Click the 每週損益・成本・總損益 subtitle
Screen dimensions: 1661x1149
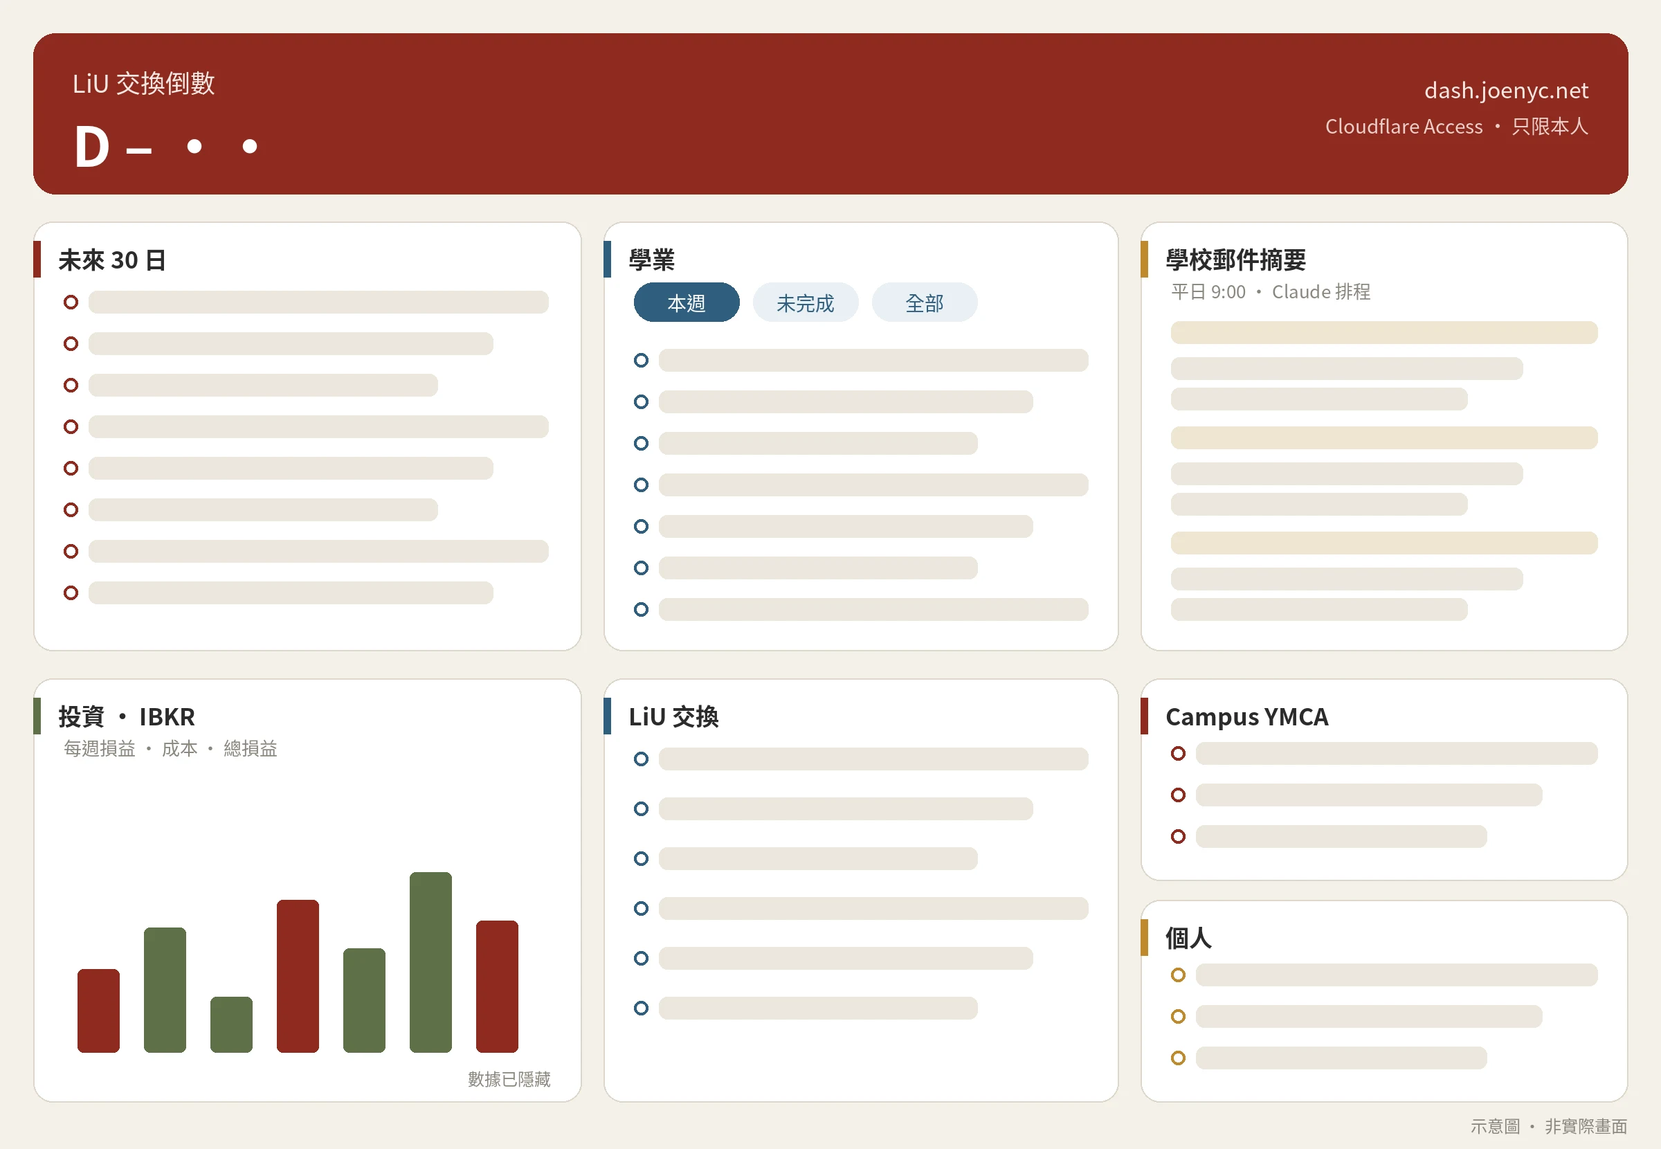(x=170, y=749)
